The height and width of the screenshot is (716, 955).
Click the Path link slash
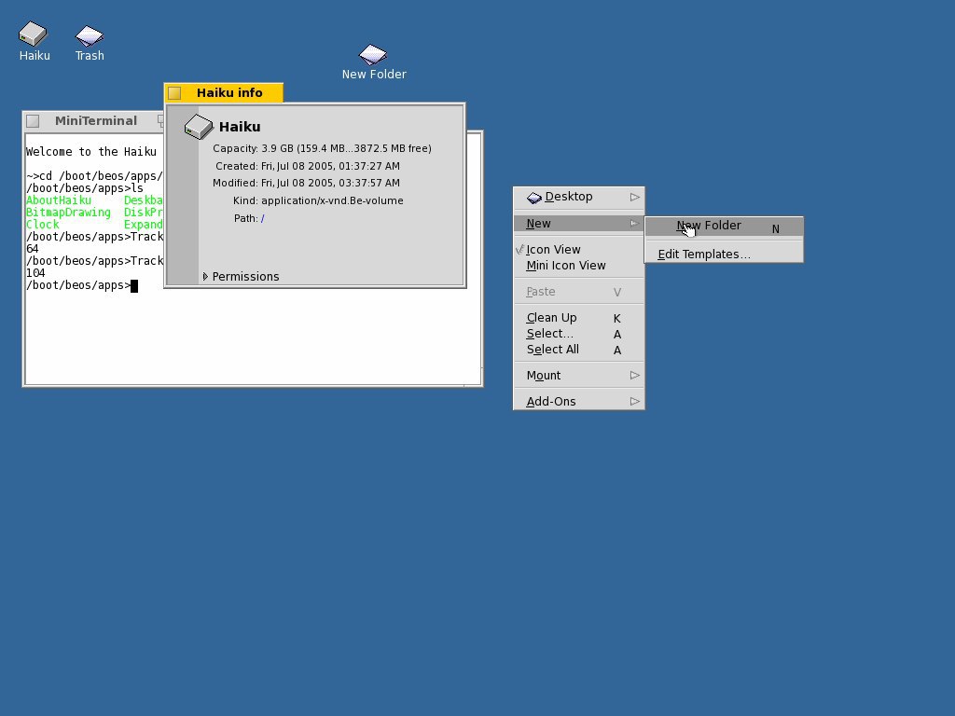click(x=262, y=218)
